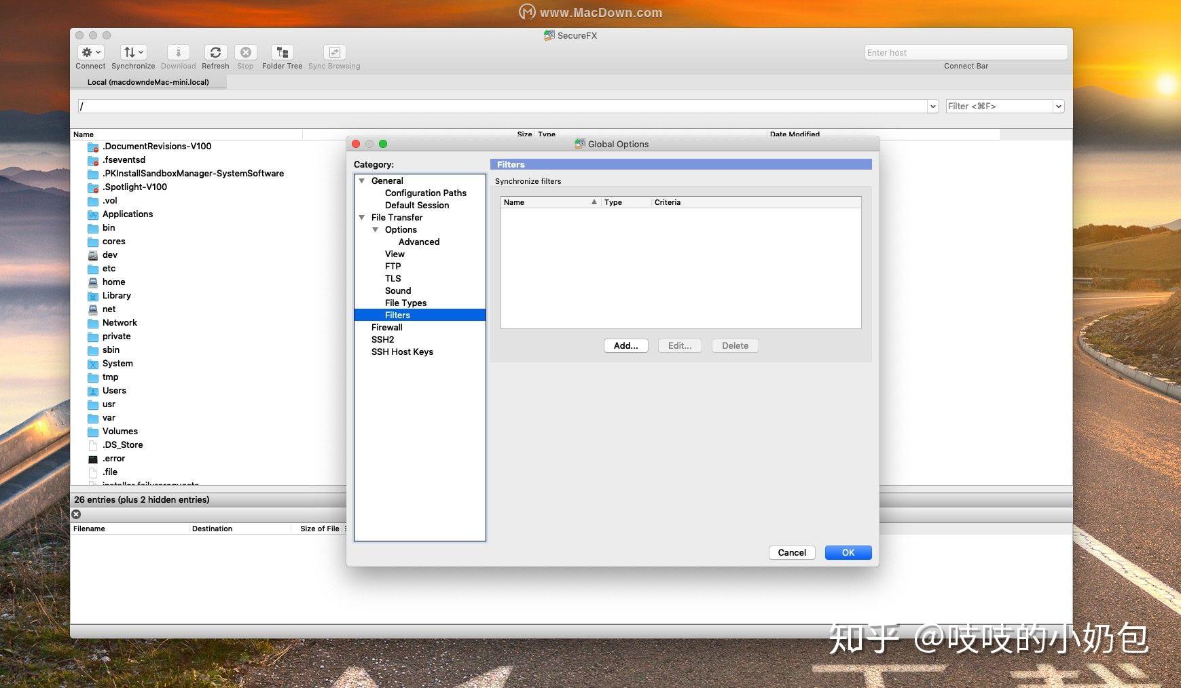1181x688 pixels.
Task: Select the View category
Action: [395, 254]
